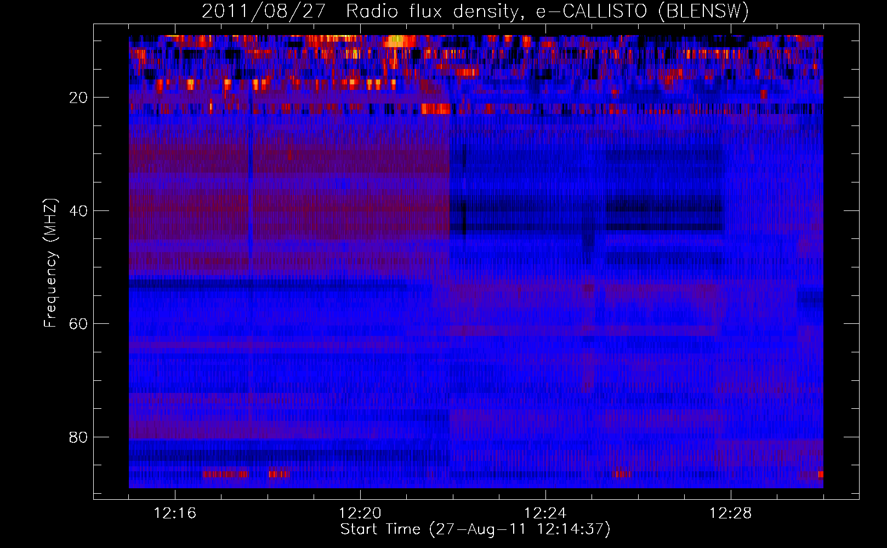Click the 60 frequency tick label
The width and height of the screenshot is (887, 548).
click(x=79, y=324)
